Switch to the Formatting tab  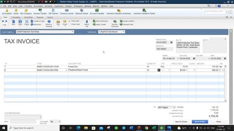pyautogui.click(x=16, y=17)
